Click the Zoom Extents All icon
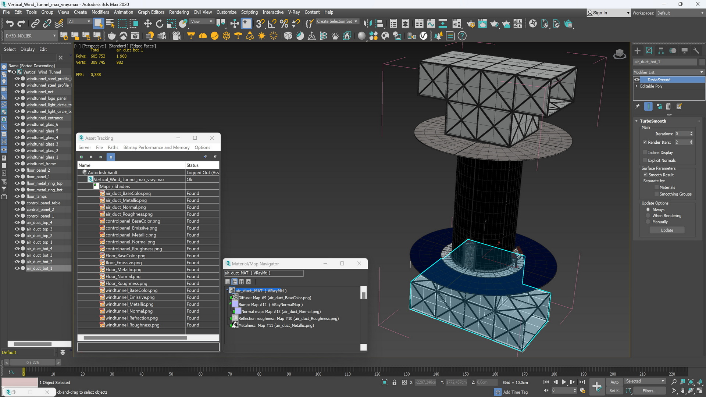Image resolution: width=706 pixels, height=397 pixels. (700, 382)
